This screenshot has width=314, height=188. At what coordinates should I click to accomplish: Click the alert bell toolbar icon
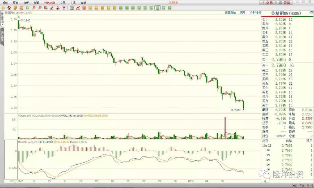point(58,8)
